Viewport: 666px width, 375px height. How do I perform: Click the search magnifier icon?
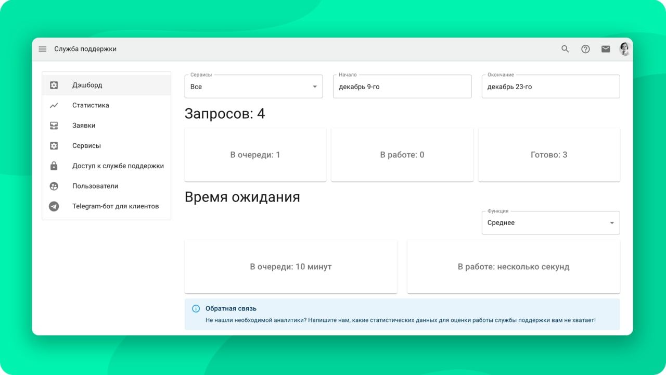pyautogui.click(x=565, y=49)
